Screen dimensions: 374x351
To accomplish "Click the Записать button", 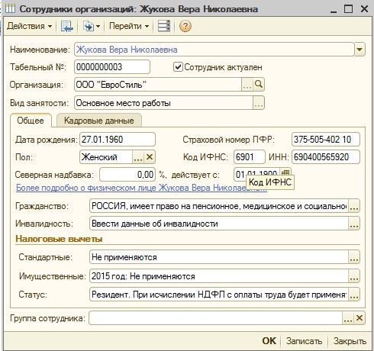I will pos(304,341).
